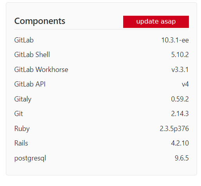Select Workhorse version v3.3.1
Screen dimensions: 201x186
click(x=180, y=69)
